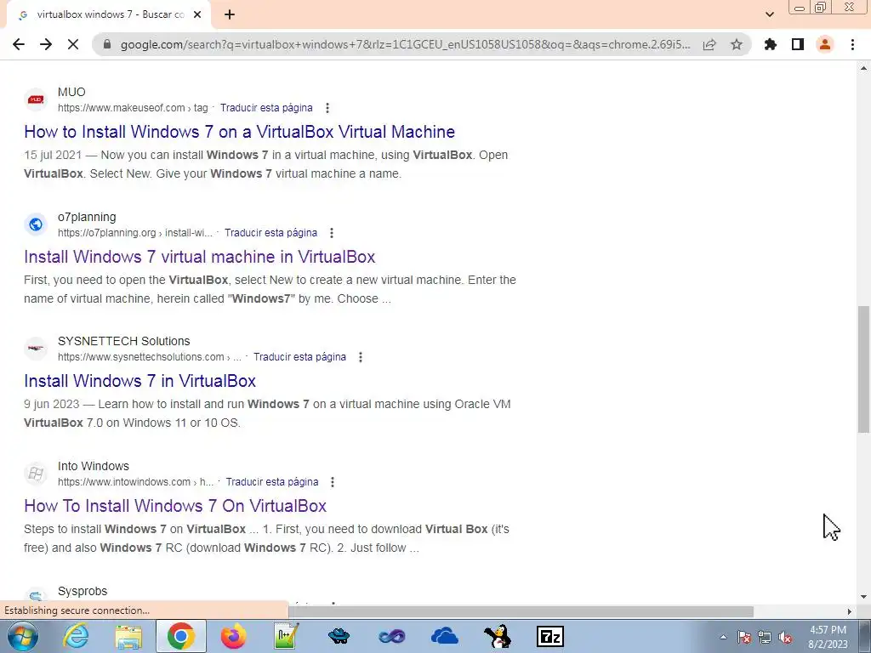Click the MUO site favicon
The height and width of the screenshot is (653, 871).
click(36, 99)
